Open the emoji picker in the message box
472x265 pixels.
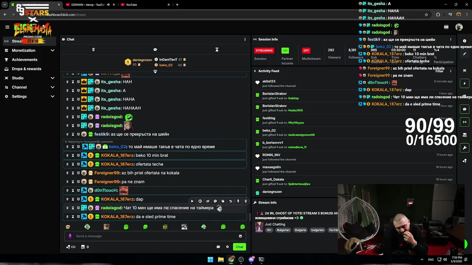coord(240,236)
